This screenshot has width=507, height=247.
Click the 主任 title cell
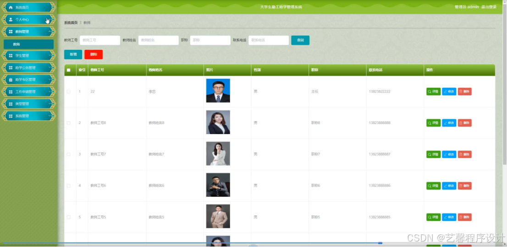[315, 91]
